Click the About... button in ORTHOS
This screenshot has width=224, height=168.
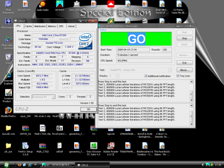tap(185, 70)
